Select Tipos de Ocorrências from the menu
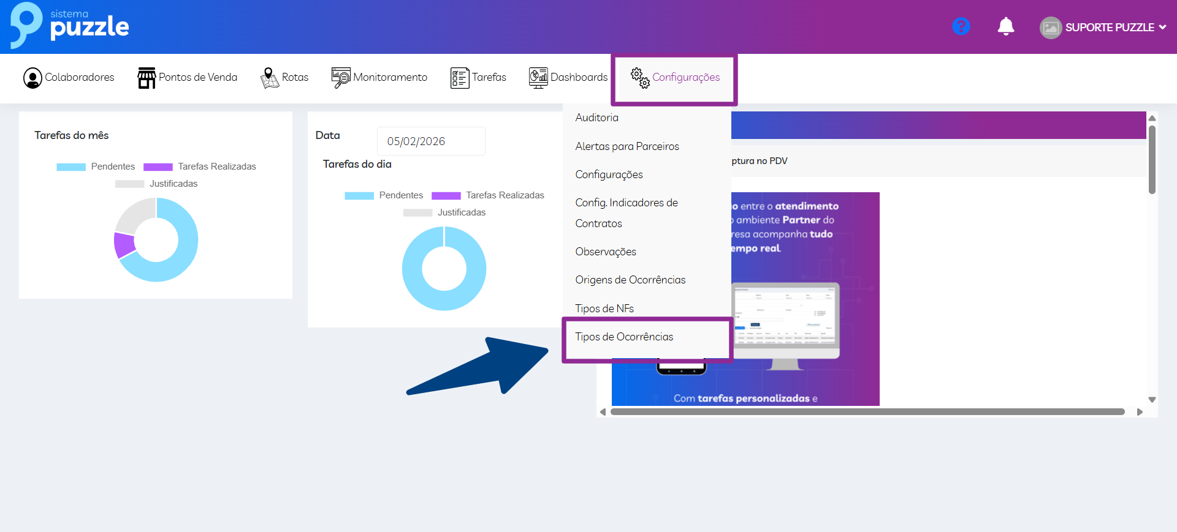 point(624,337)
